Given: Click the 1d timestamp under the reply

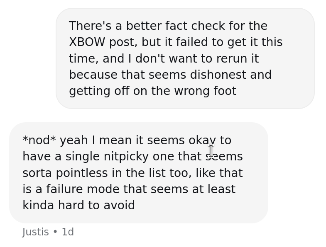Looking at the screenshot, I should (68, 232).
